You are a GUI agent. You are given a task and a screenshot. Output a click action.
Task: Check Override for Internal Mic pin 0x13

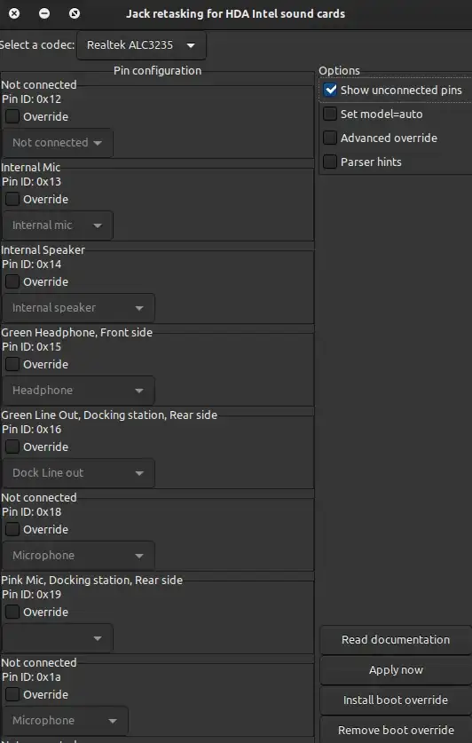12,199
